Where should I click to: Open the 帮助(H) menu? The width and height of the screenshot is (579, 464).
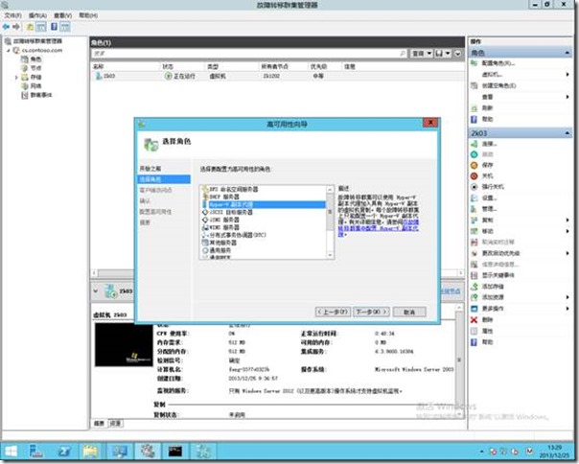88,15
